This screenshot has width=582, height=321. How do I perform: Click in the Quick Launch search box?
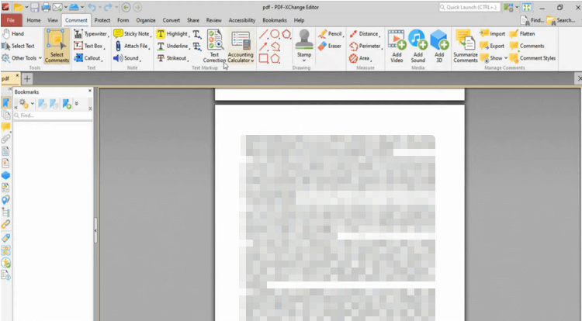click(469, 7)
